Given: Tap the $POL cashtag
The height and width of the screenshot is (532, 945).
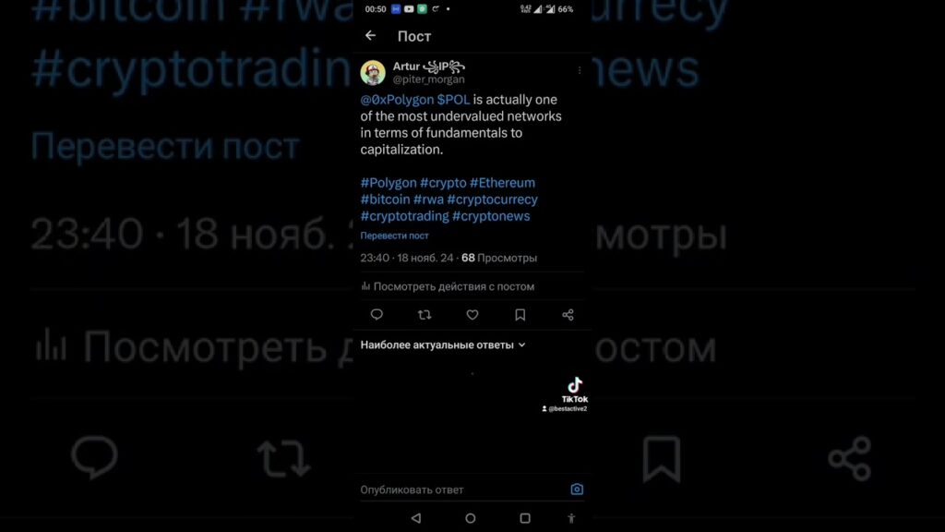Looking at the screenshot, I should [x=453, y=100].
